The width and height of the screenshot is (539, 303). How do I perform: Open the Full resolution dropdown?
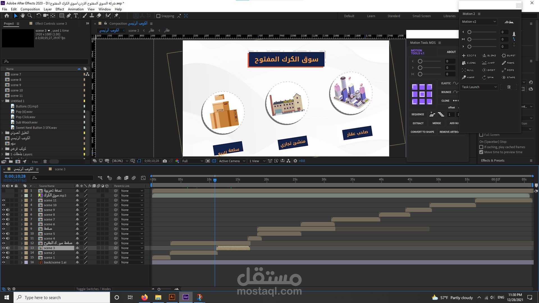[193, 161]
